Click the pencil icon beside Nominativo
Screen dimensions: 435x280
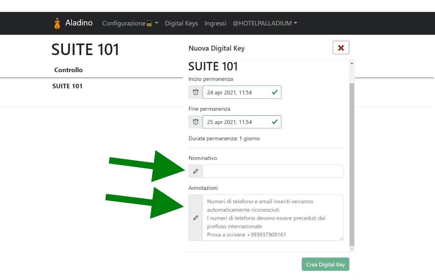click(196, 171)
